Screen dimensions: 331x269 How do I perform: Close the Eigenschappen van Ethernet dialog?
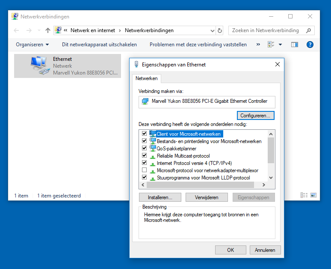click(278, 64)
